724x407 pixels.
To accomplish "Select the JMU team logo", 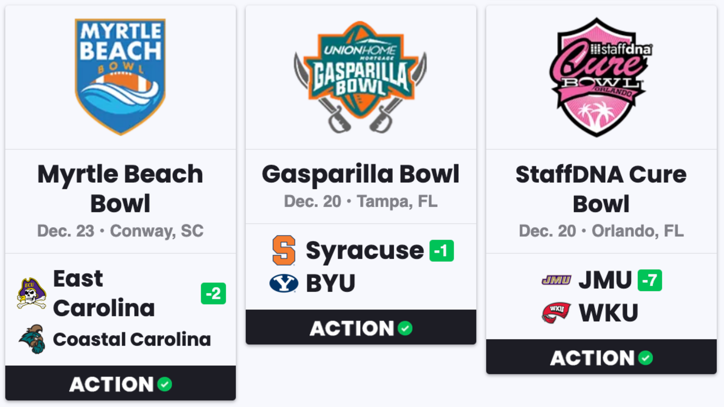I will point(557,280).
